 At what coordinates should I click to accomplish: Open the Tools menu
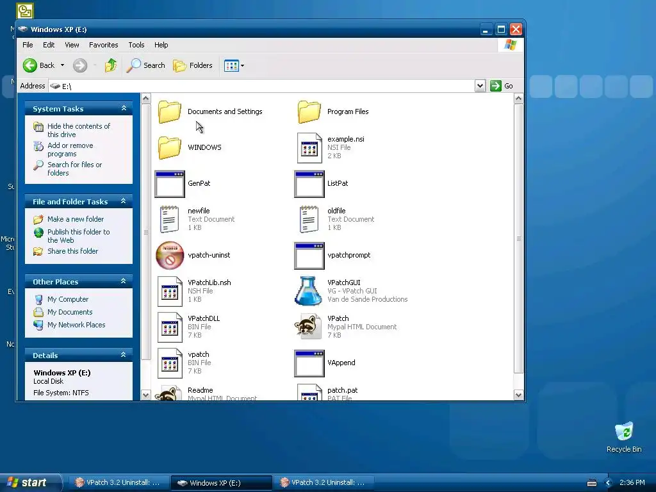point(136,45)
